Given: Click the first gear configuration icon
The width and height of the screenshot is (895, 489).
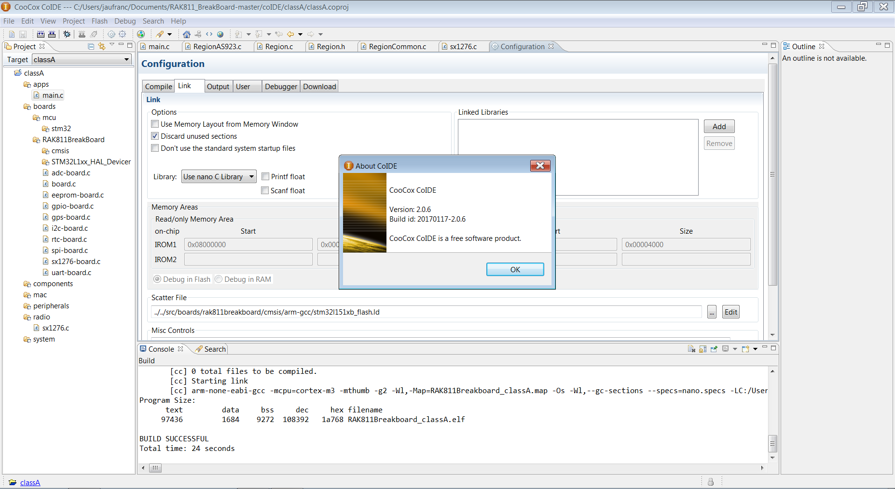Looking at the screenshot, I should click(x=111, y=34).
